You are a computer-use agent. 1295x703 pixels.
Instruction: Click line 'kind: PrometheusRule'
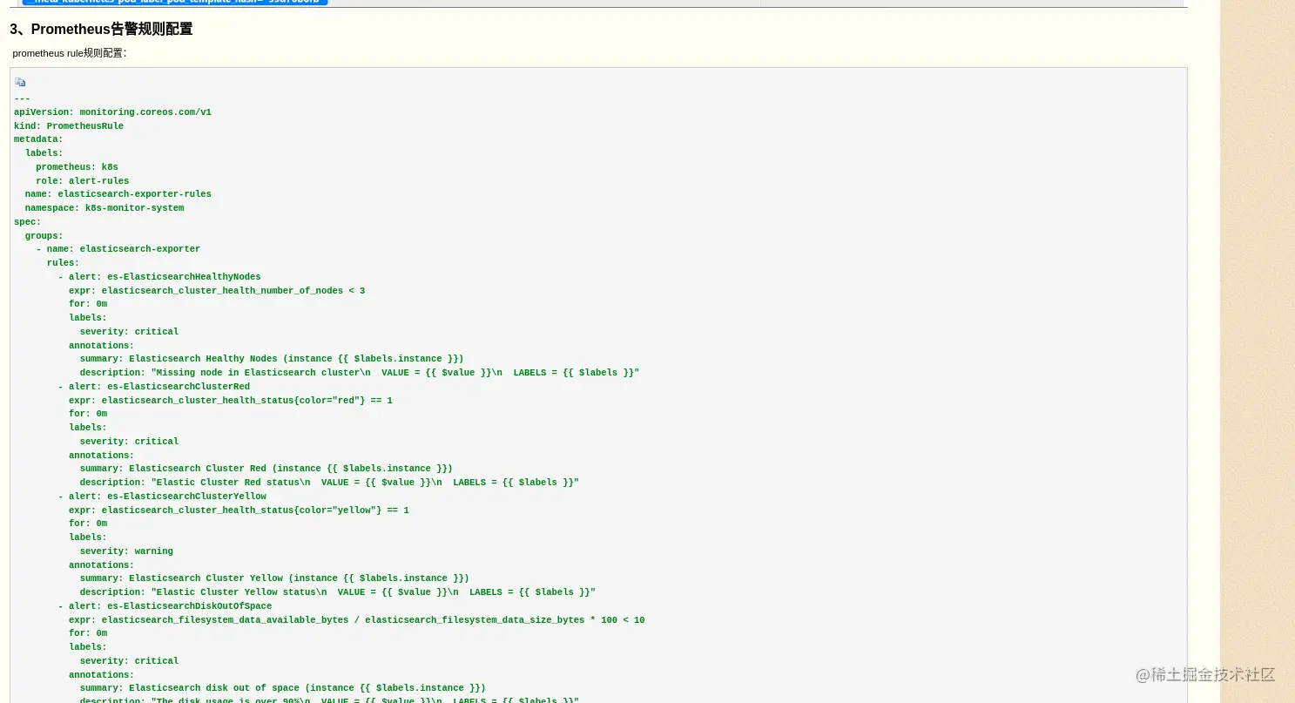(69, 126)
